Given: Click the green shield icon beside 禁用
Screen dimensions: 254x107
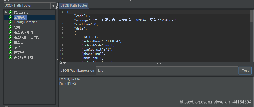Looking at the screenshot, I should pyautogui.click(x=10, y=27).
